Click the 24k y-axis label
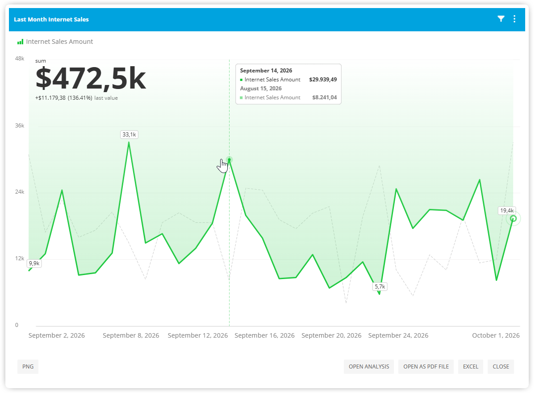This screenshot has width=535, height=394. point(20,192)
